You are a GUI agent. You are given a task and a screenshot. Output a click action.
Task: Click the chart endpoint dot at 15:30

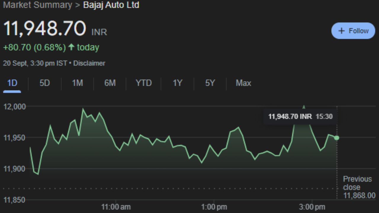tap(337, 138)
